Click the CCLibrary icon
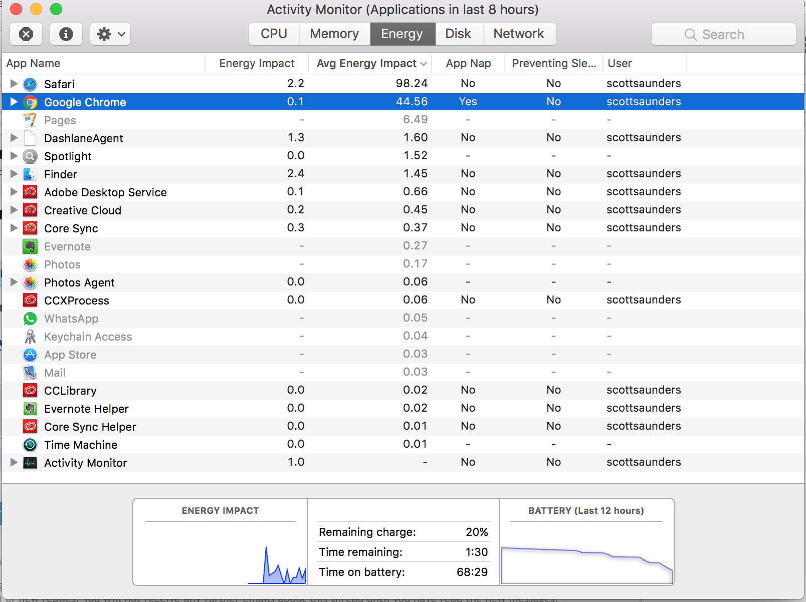This screenshot has width=806, height=602. pos(30,391)
